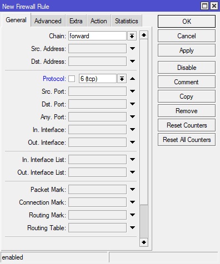Open the Chain dropdown list

point(132,36)
